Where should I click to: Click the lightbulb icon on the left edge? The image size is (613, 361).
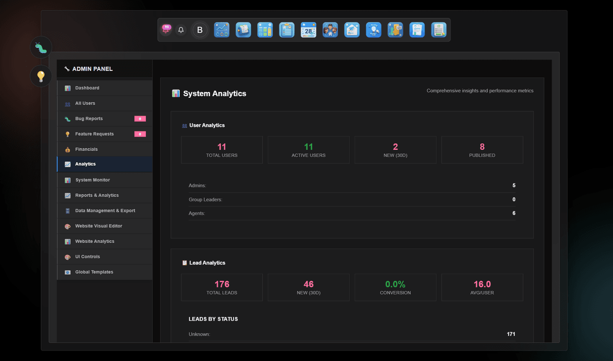click(40, 76)
